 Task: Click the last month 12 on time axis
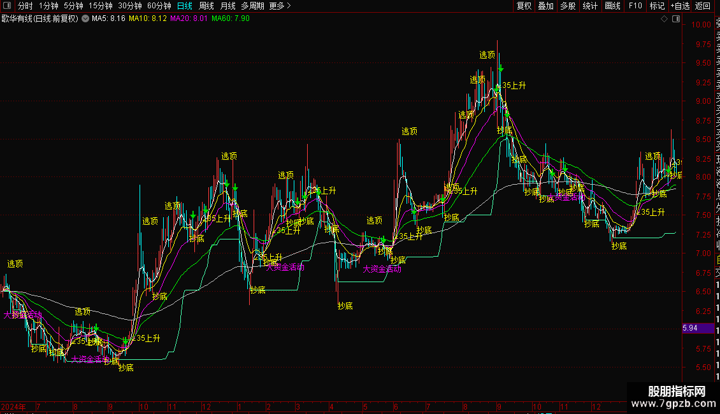596,406
